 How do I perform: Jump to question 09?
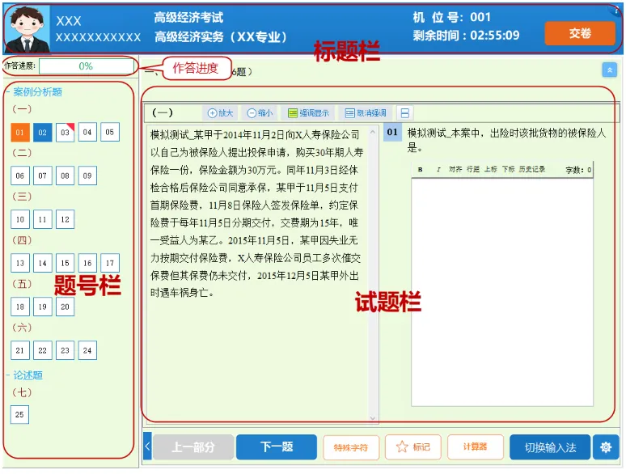coord(87,176)
